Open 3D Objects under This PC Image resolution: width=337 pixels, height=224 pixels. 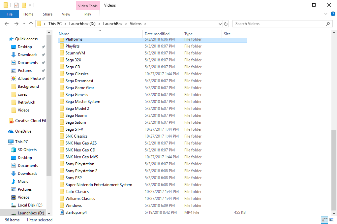point(27,150)
